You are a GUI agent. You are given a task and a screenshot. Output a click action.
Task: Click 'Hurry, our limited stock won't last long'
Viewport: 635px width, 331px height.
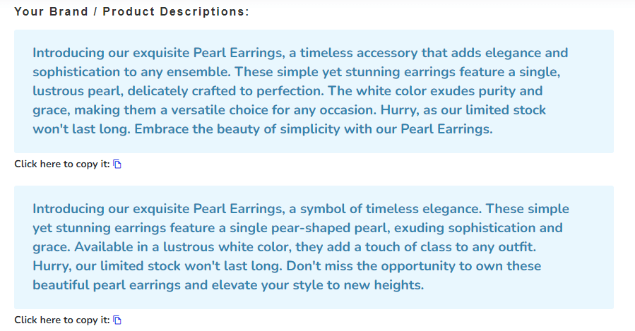coord(170,266)
